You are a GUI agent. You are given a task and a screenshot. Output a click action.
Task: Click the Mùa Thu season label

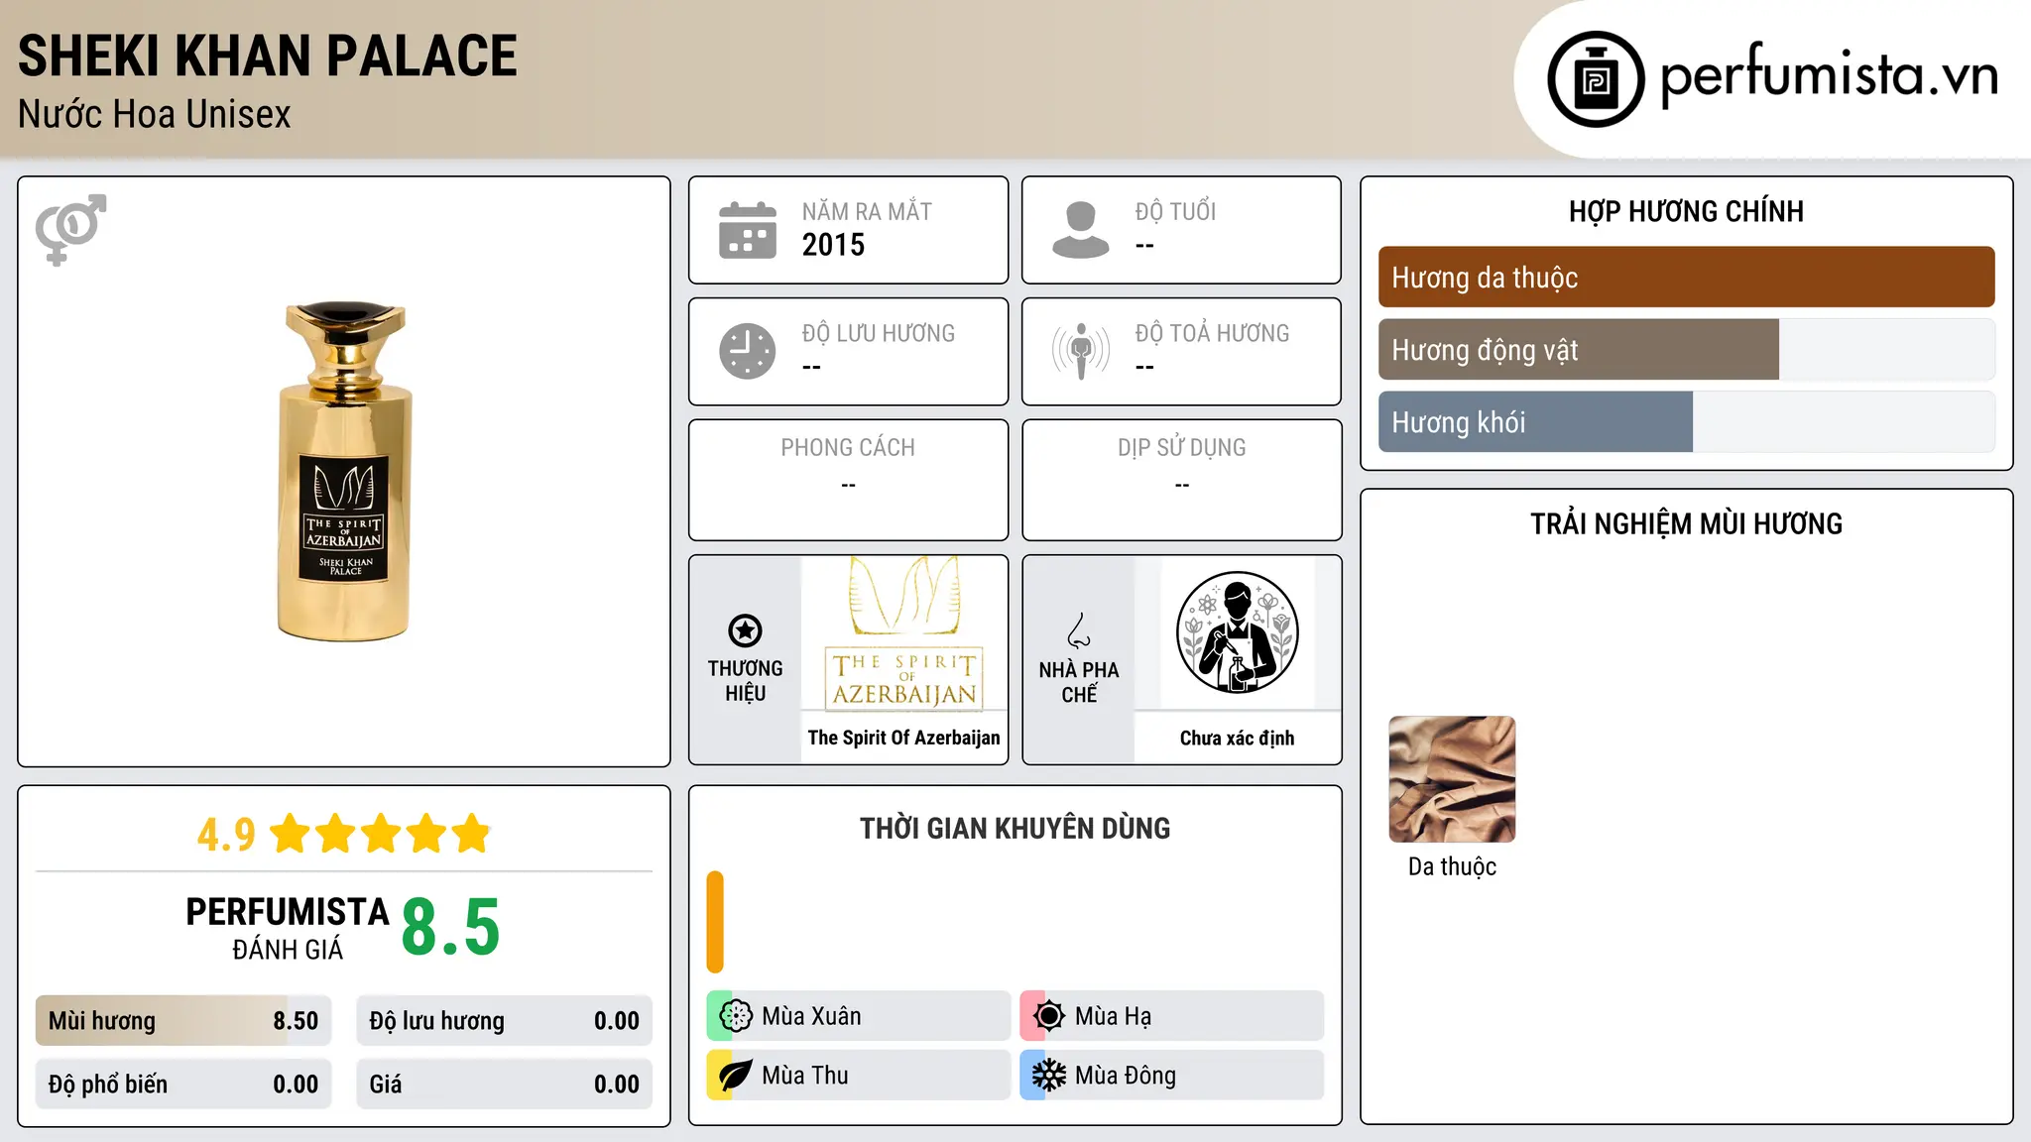pos(805,1076)
